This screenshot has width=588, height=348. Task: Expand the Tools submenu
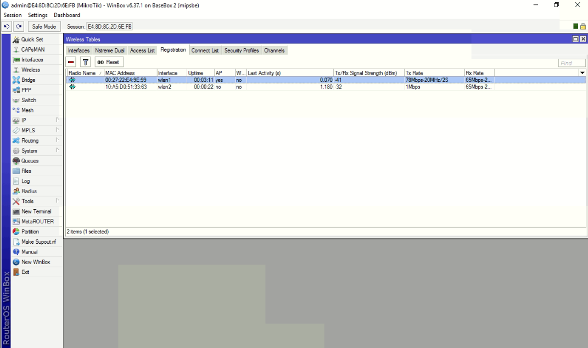coord(37,201)
